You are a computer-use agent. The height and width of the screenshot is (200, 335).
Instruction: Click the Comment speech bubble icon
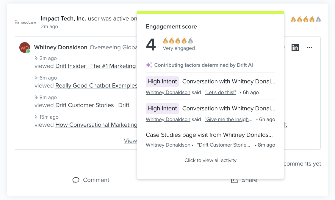(76, 180)
